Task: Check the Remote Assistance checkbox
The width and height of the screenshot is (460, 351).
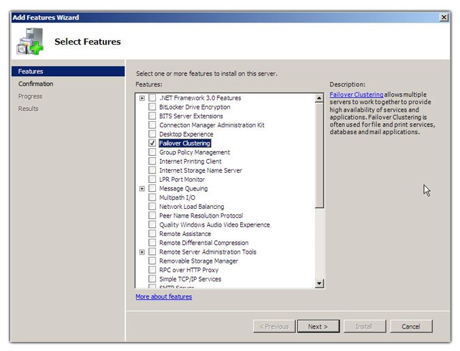Action: [x=152, y=233]
